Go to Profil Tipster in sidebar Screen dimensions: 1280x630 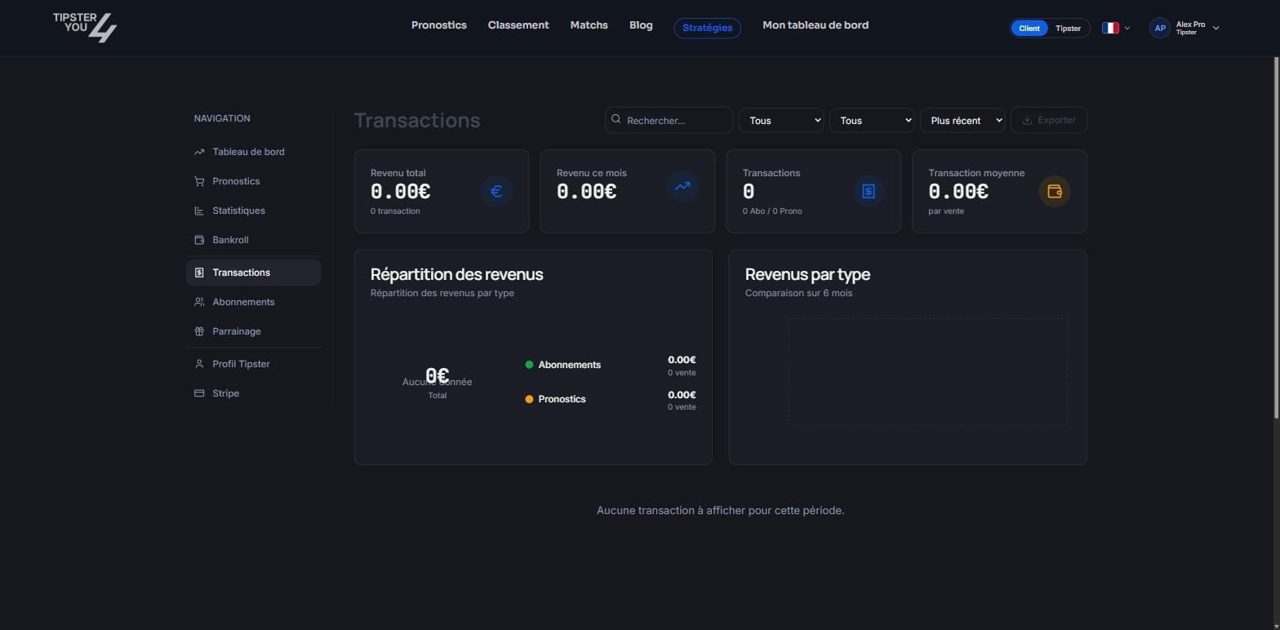tap(254, 364)
